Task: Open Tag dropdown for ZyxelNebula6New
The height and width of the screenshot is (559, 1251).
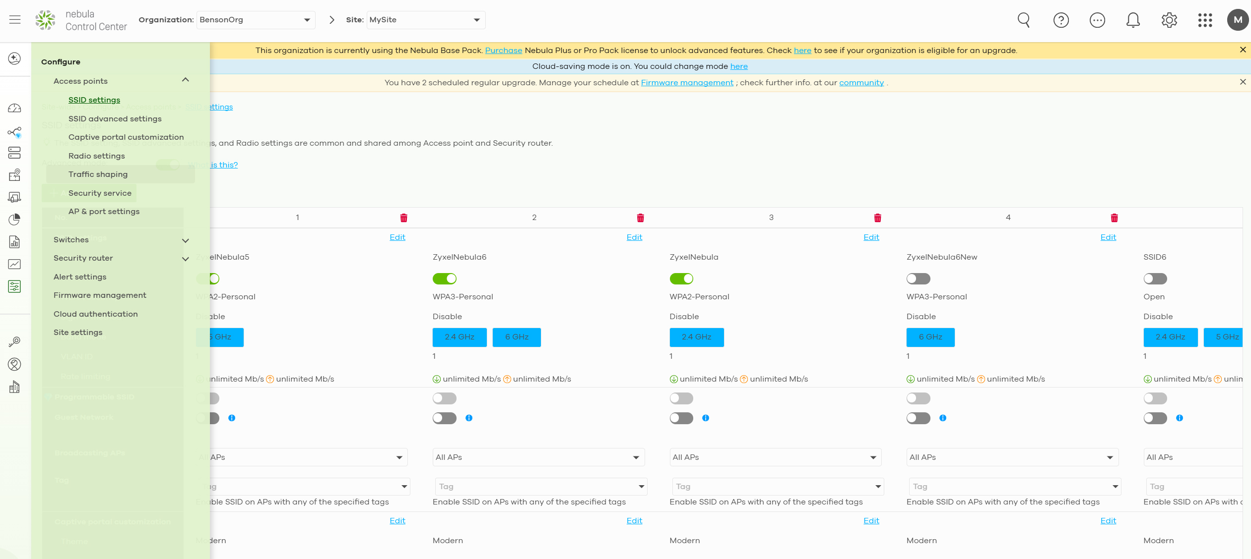Action: (x=1015, y=487)
